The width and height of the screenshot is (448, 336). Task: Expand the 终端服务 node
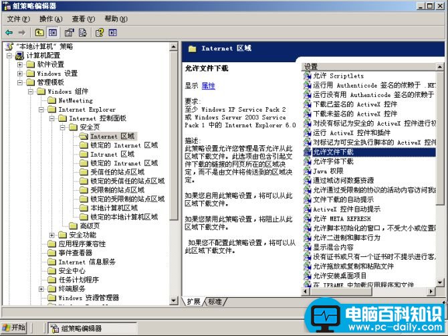tap(41, 289)
